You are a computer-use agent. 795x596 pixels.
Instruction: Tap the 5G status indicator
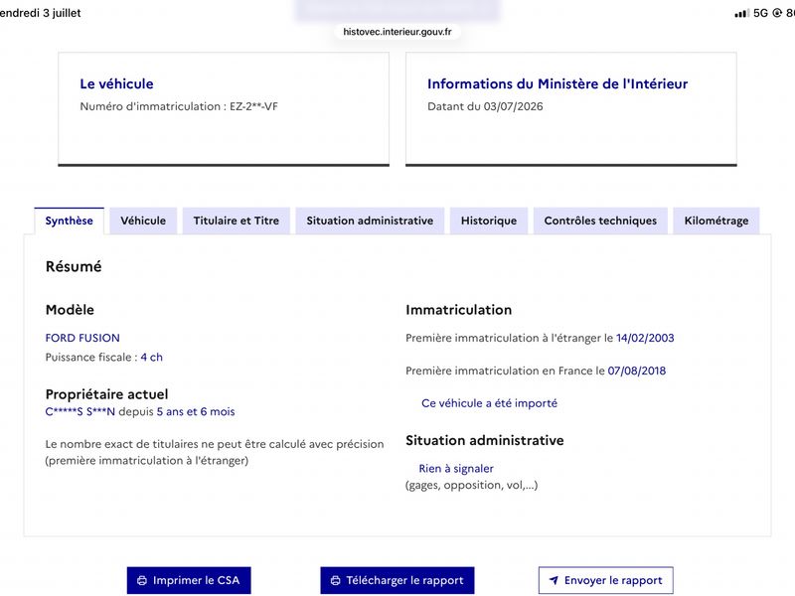pyautogui.click(x=760, y=13)
